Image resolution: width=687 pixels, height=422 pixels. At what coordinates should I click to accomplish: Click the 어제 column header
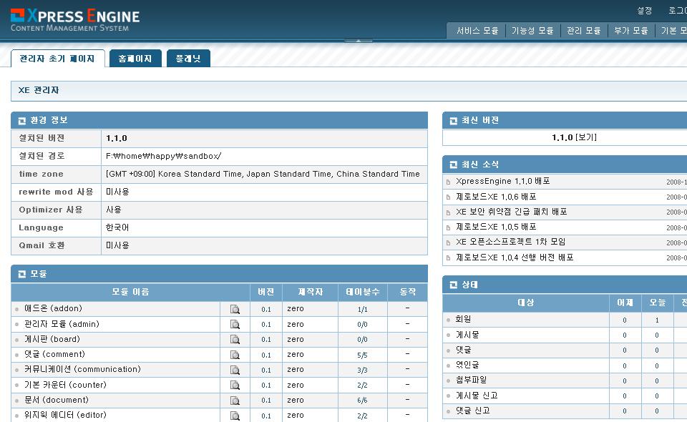point(625,303)
